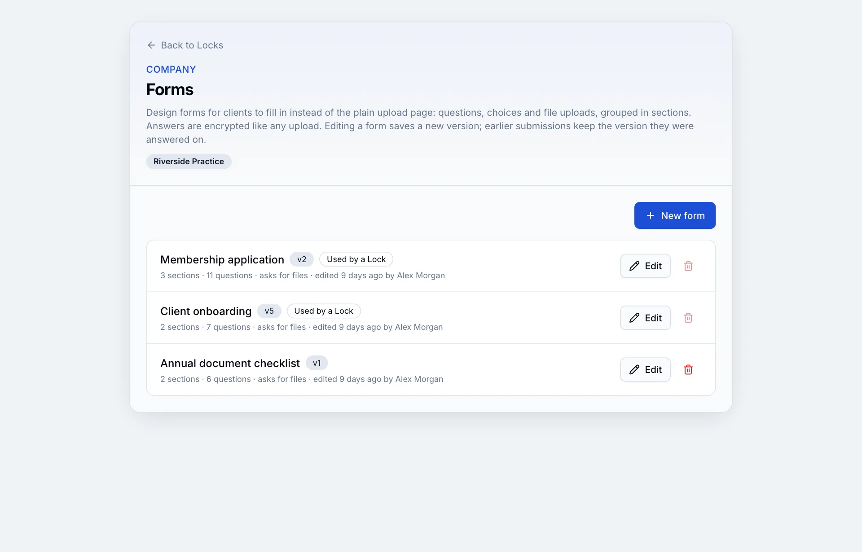Delete the Client onboarding form
The width and height of the screenshot is (862, 552).
688,318
